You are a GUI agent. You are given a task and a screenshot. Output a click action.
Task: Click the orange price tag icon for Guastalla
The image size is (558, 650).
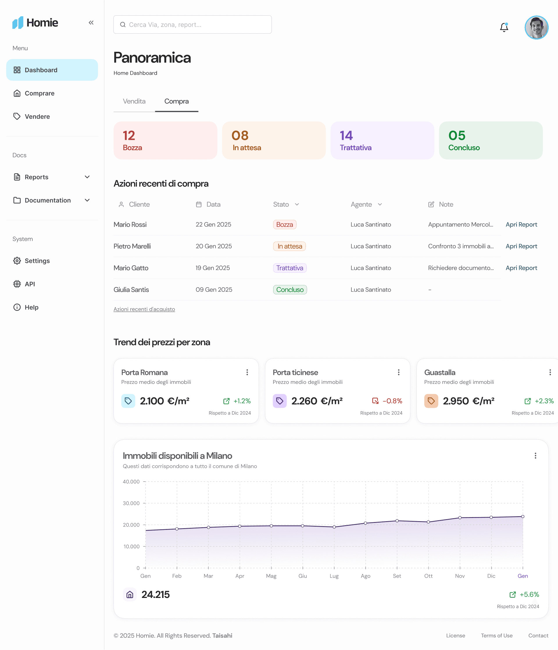tap(431, 401)
